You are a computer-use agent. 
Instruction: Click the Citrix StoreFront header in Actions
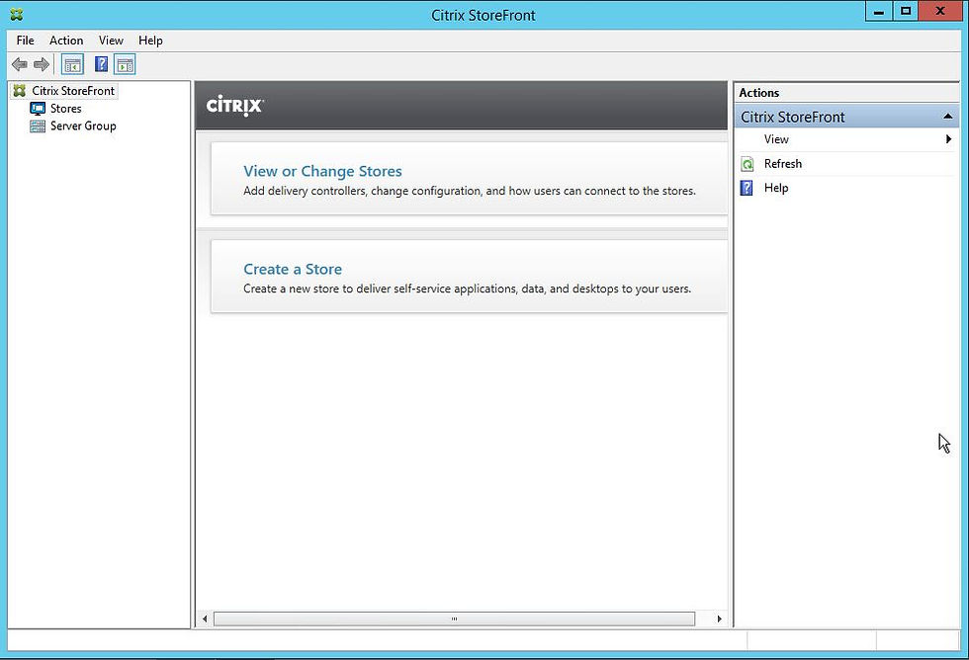click(x=846, y=117)
